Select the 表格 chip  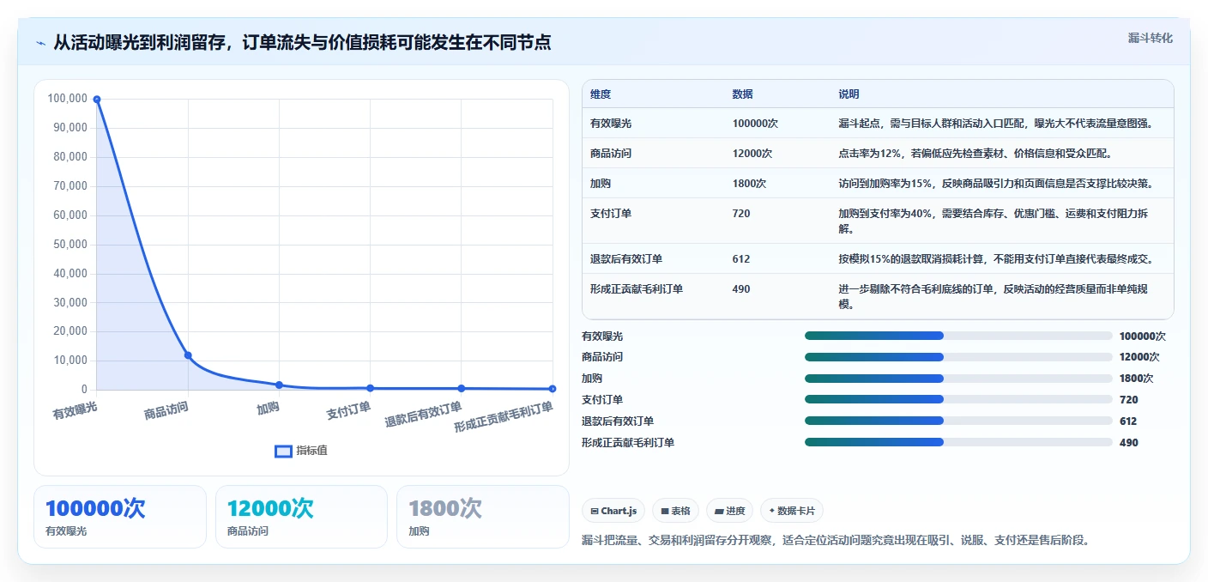[675, 511]
